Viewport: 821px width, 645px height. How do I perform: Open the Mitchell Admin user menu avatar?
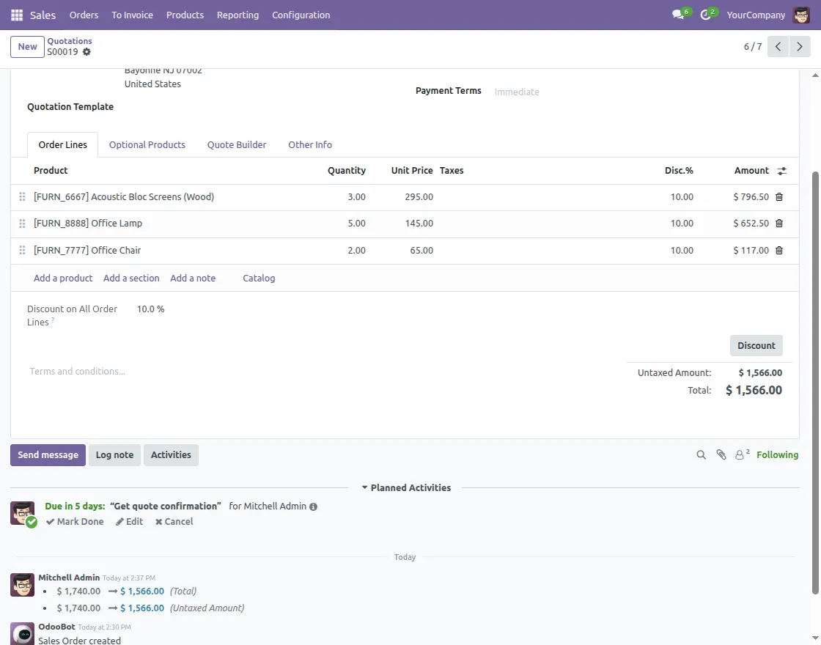800,15
